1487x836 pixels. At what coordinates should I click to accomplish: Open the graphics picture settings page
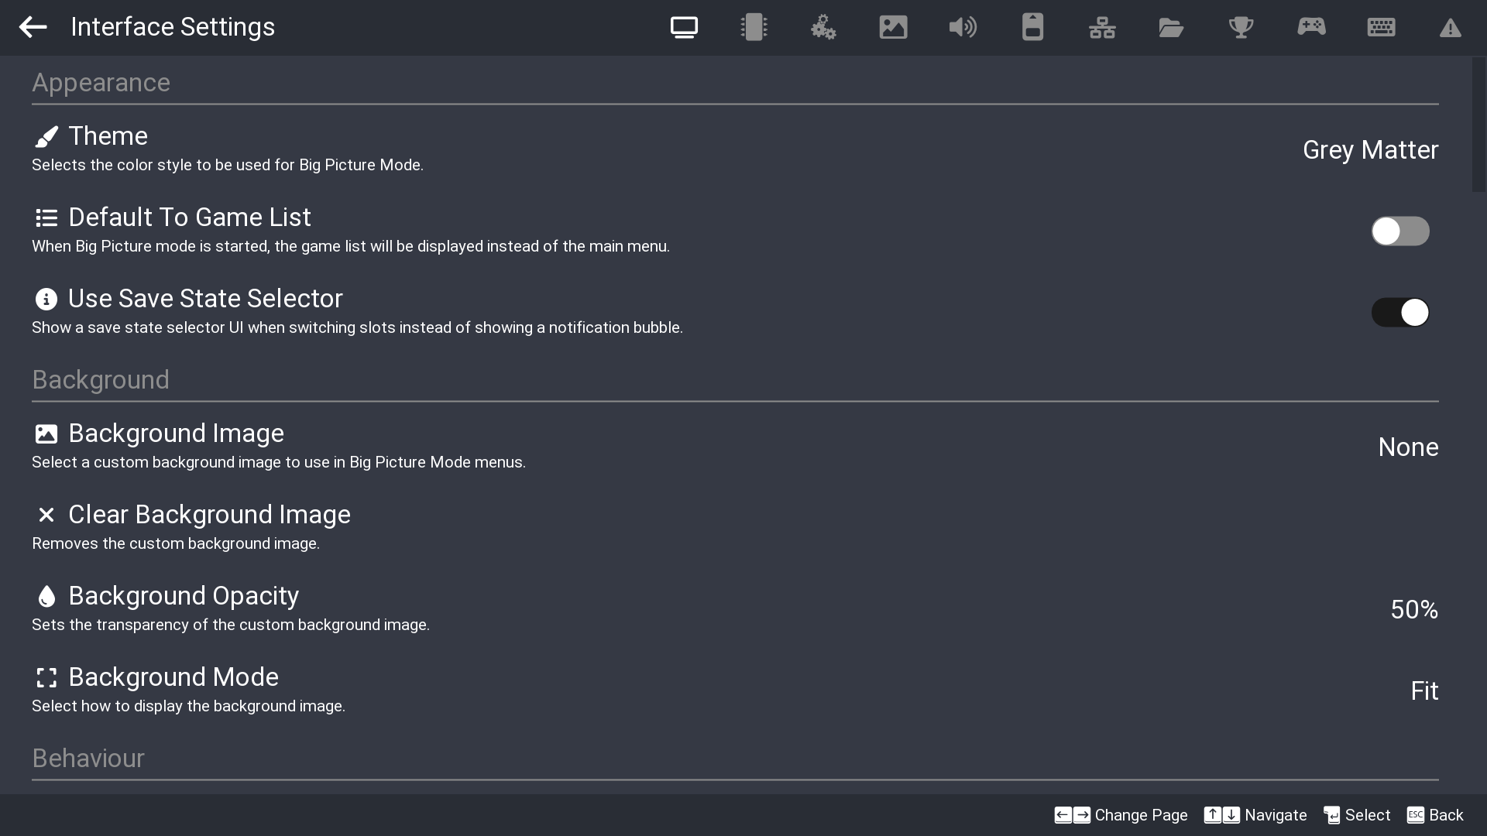point(892,27)
